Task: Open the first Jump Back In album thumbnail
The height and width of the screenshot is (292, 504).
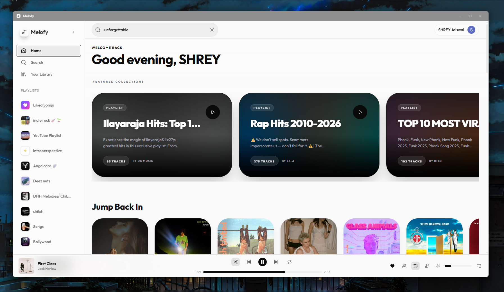Action: (120, 236)
